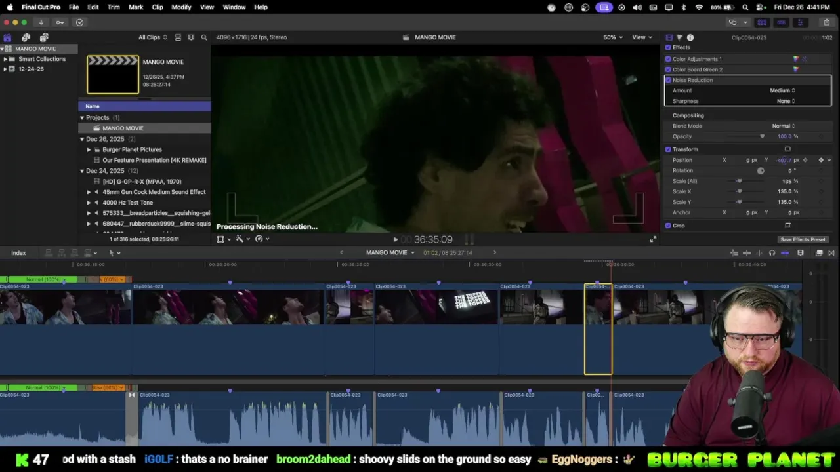
Task: Open the photos and audio sidebar
Action: coord(26,37)
